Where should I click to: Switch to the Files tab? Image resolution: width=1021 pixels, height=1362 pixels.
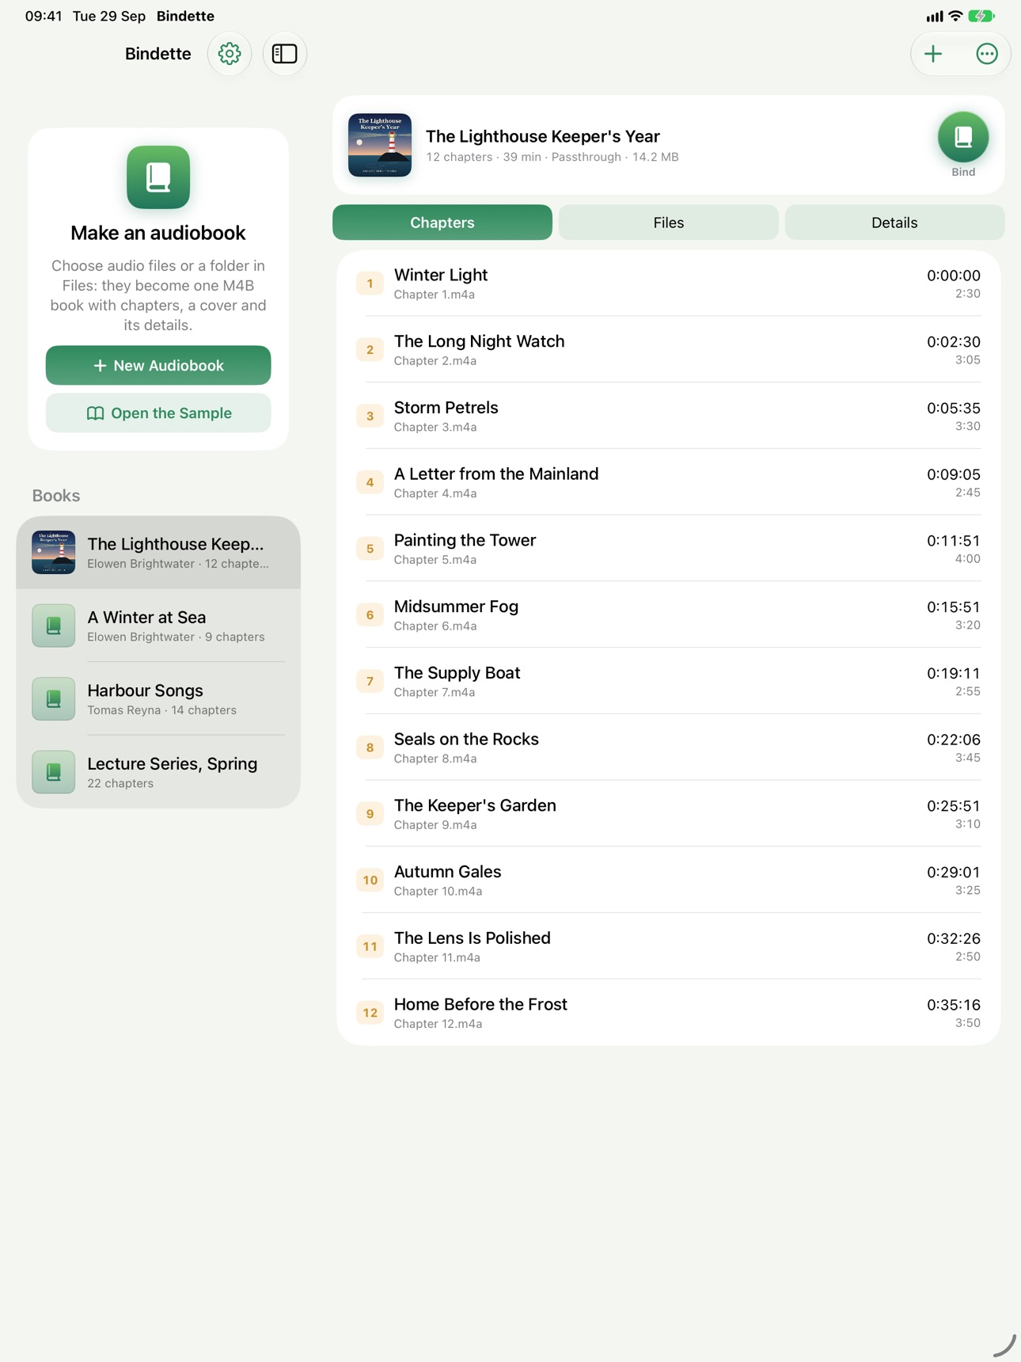tap(669, 223)
